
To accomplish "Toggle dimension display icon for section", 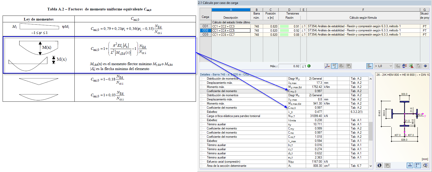I will 410,165.
